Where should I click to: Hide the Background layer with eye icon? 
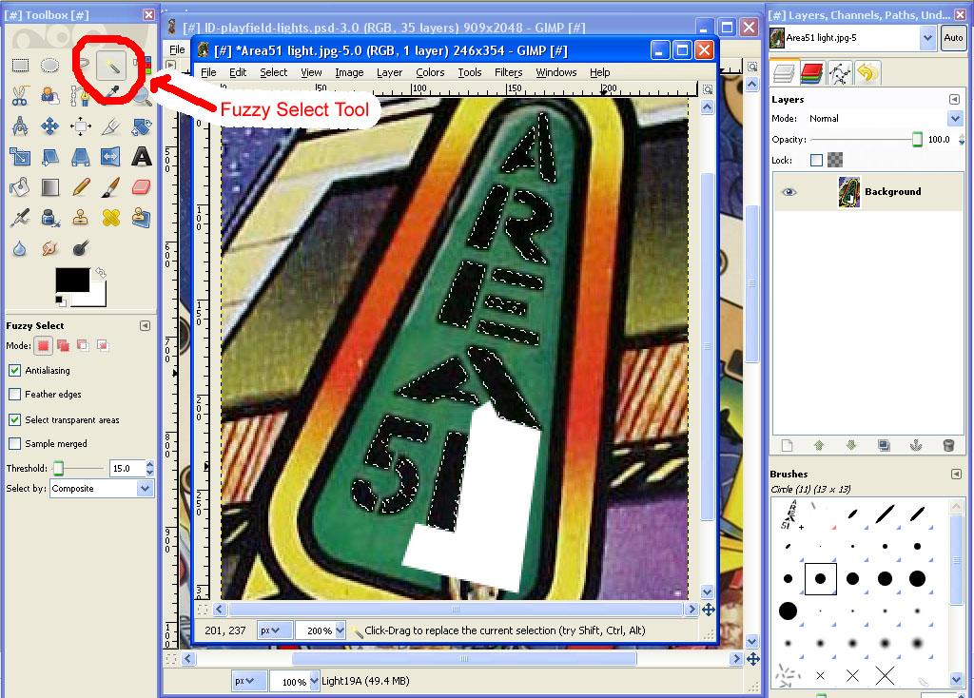point(789,192)
